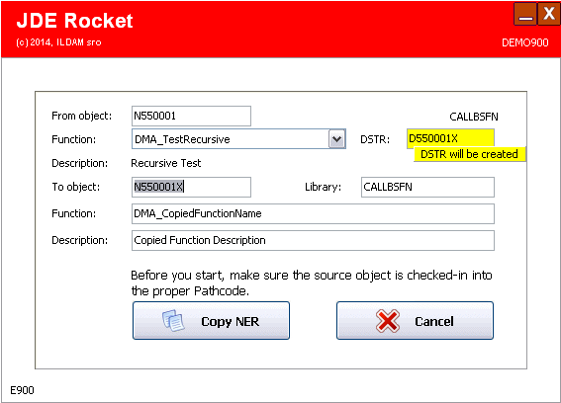Edit the DMA_CopiedFunctionName function field
The width and height of the screenshot is (561, 403).
click(x=313, y=213)
